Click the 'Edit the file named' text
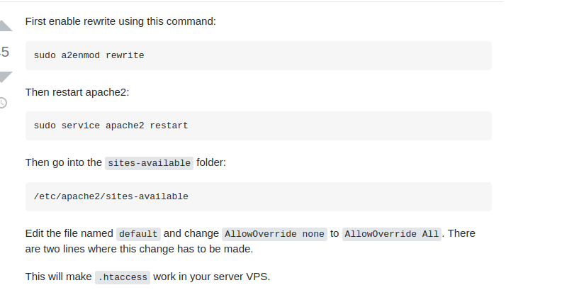The width and height of the screenshot is (562, 290). pos(69,233)
